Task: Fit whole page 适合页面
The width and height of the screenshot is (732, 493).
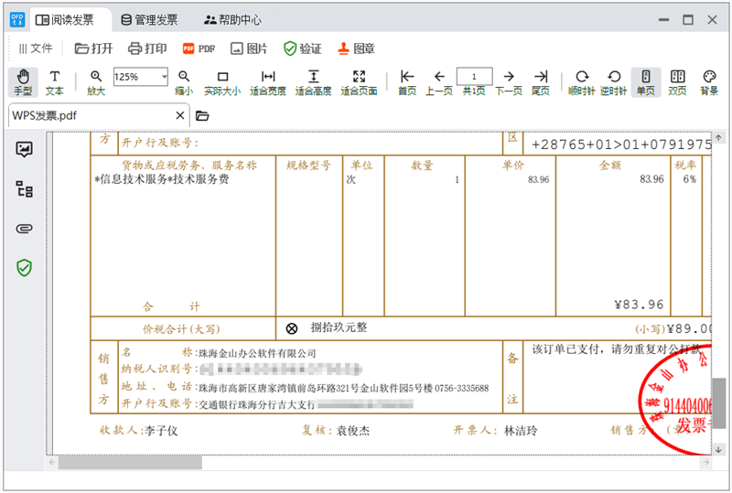Action: coord(359,82)
